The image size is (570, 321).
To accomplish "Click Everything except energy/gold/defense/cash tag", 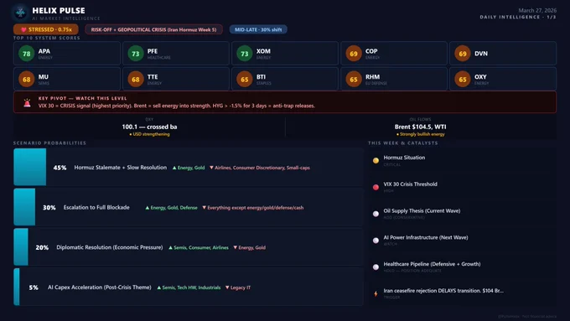I will [253, 208].
